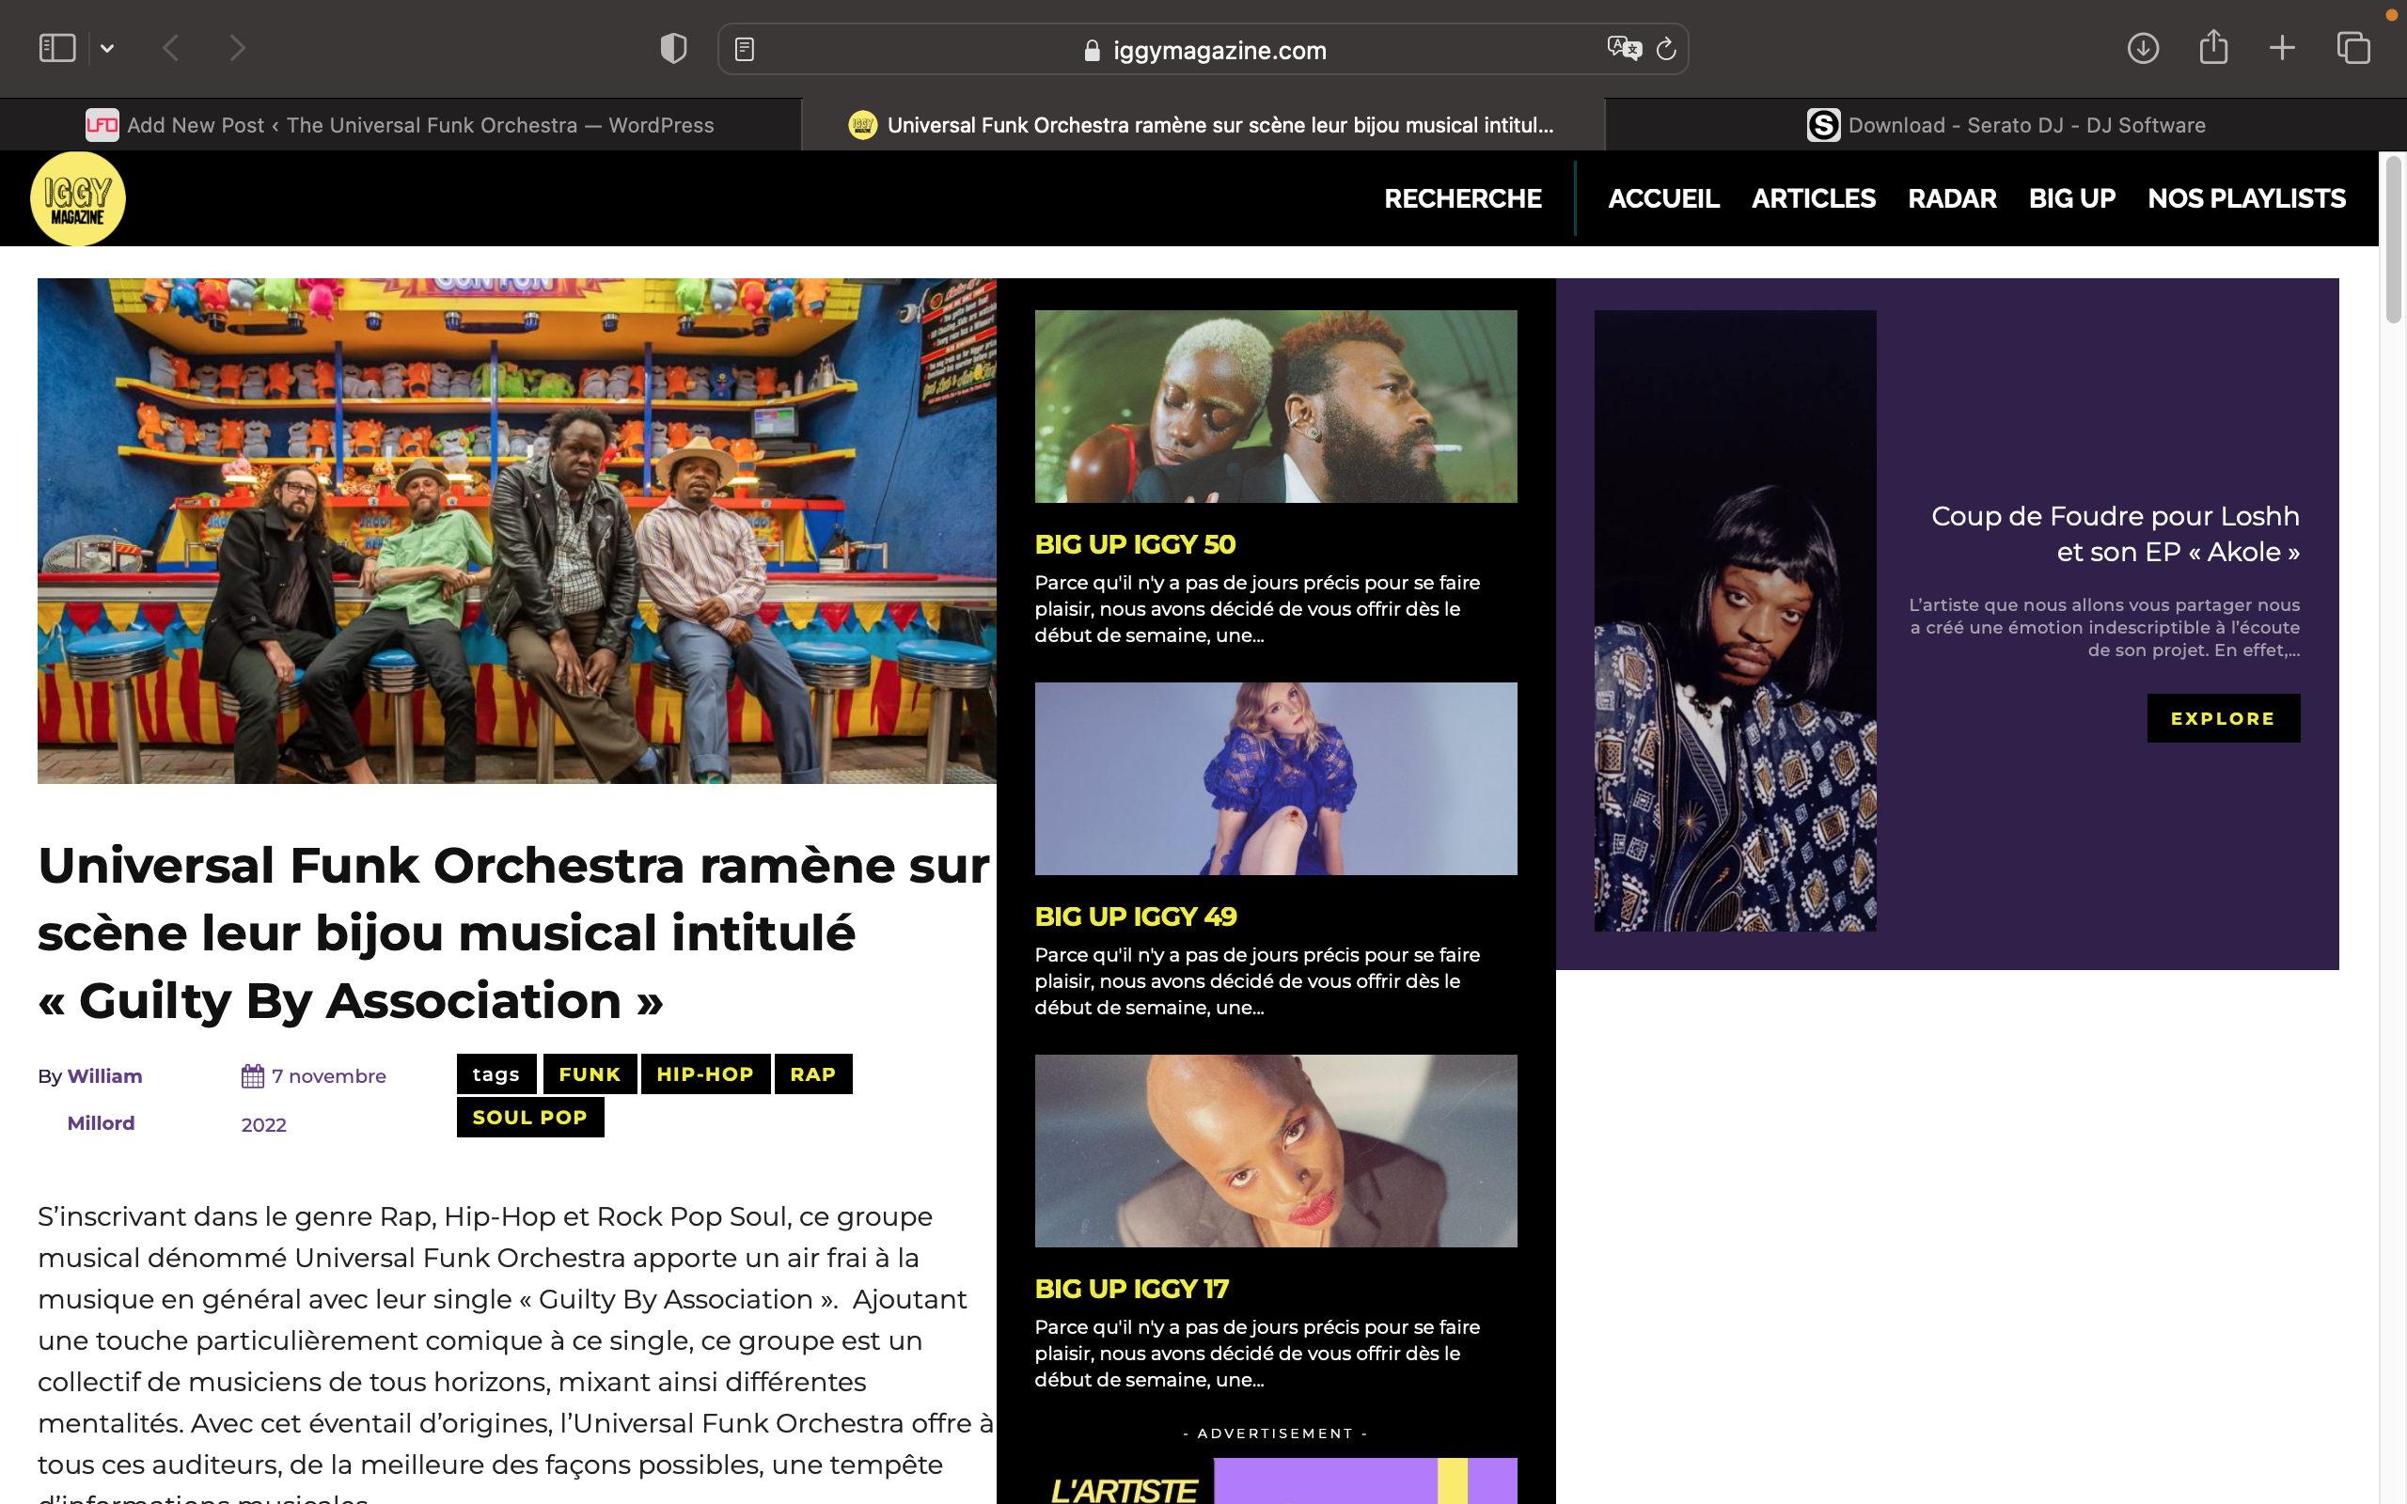Image resolution: width=2407 pixels, height=1504 pixels.
Task: Select the SOUL POP tag
Action: (x=530, y=1117)
